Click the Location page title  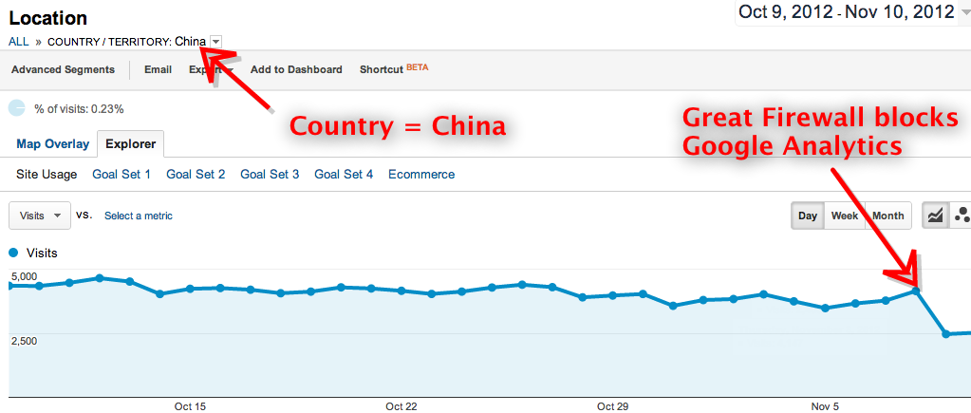click(x=48, y=18)
